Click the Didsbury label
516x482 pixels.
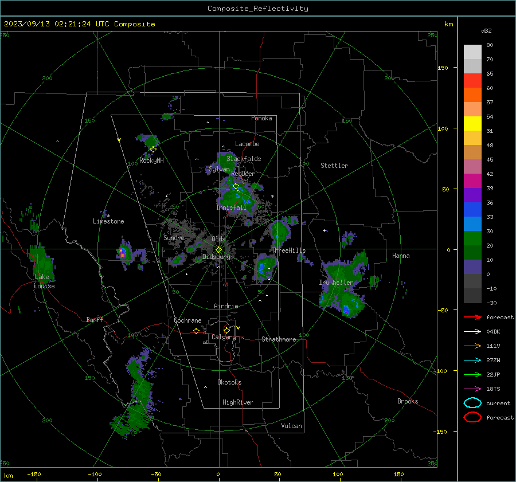coord(216,257)
